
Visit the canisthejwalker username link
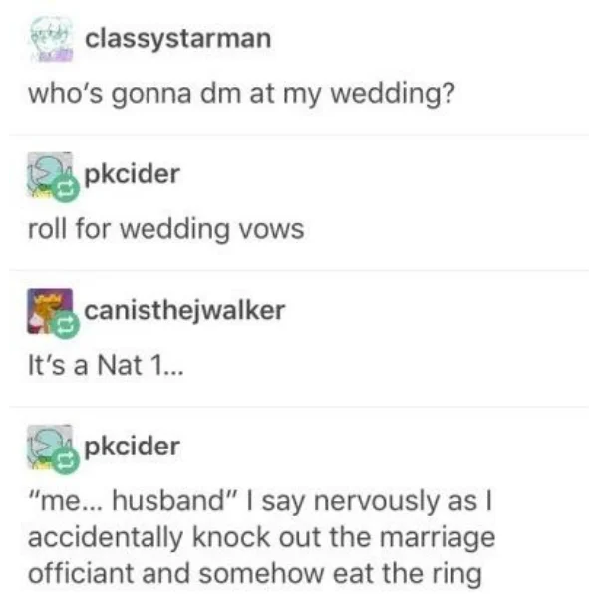pyautogui.click(x=184, y=311)
